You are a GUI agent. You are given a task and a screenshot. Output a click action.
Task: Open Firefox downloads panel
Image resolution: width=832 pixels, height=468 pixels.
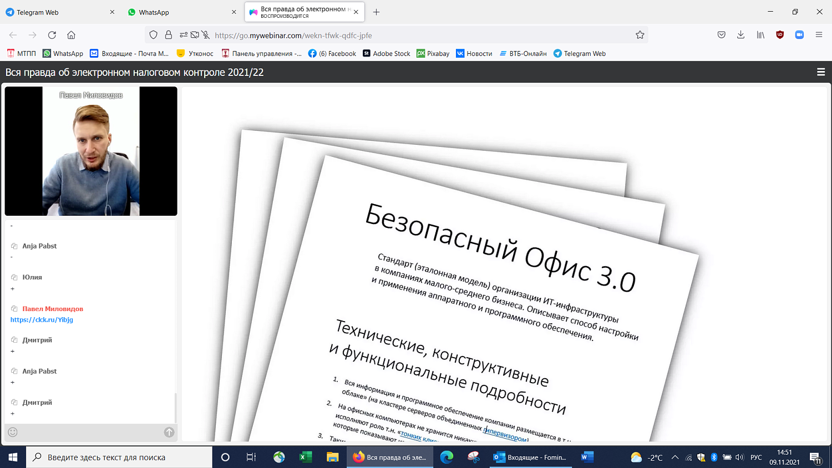click(740, 35)
